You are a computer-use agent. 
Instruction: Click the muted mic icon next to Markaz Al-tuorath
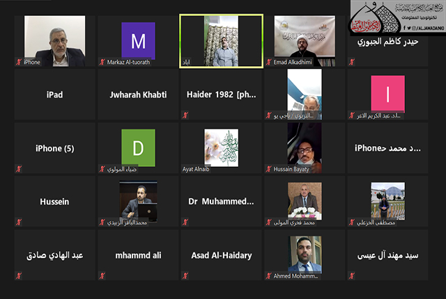(102, 62)
